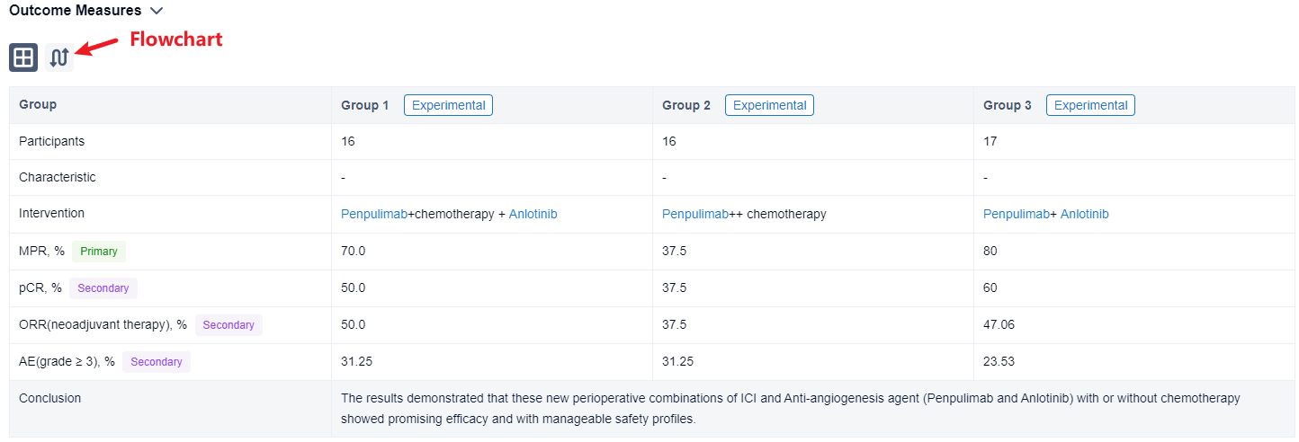Select Group 1 MPR value 70.0
This screenshot has width=1299, height=442.
click(x=354, y=252)
